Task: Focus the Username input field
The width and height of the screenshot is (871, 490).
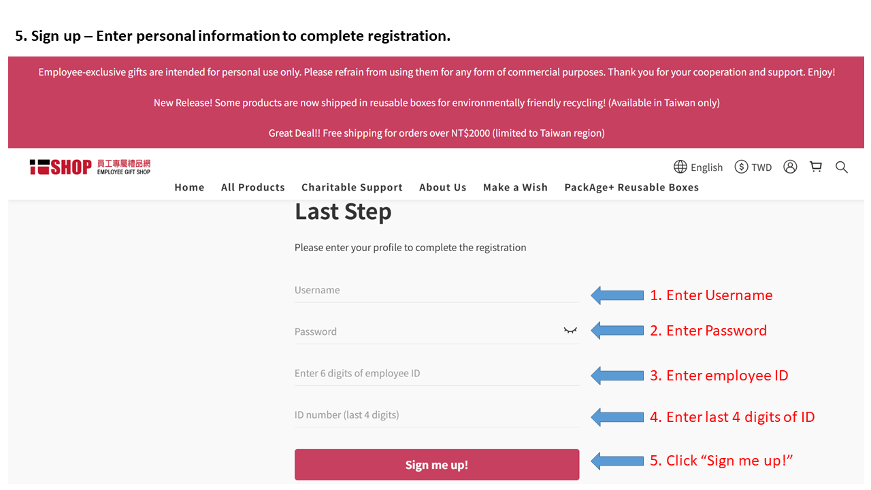Action: tap(435, 291)
